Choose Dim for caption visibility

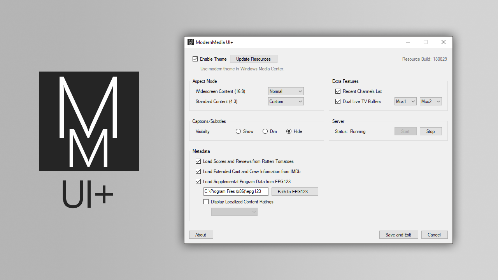tap(265, 131)
